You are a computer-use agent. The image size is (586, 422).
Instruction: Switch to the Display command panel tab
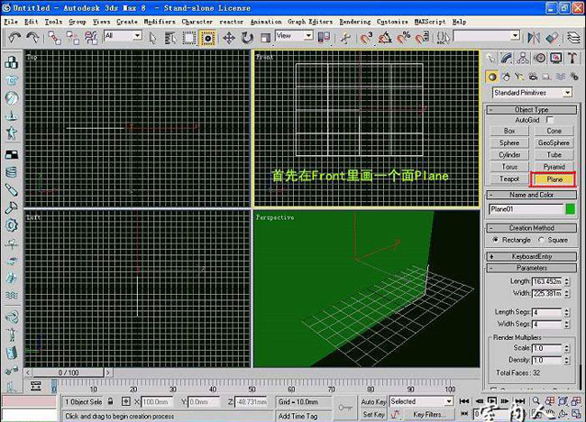pos(555,58)
